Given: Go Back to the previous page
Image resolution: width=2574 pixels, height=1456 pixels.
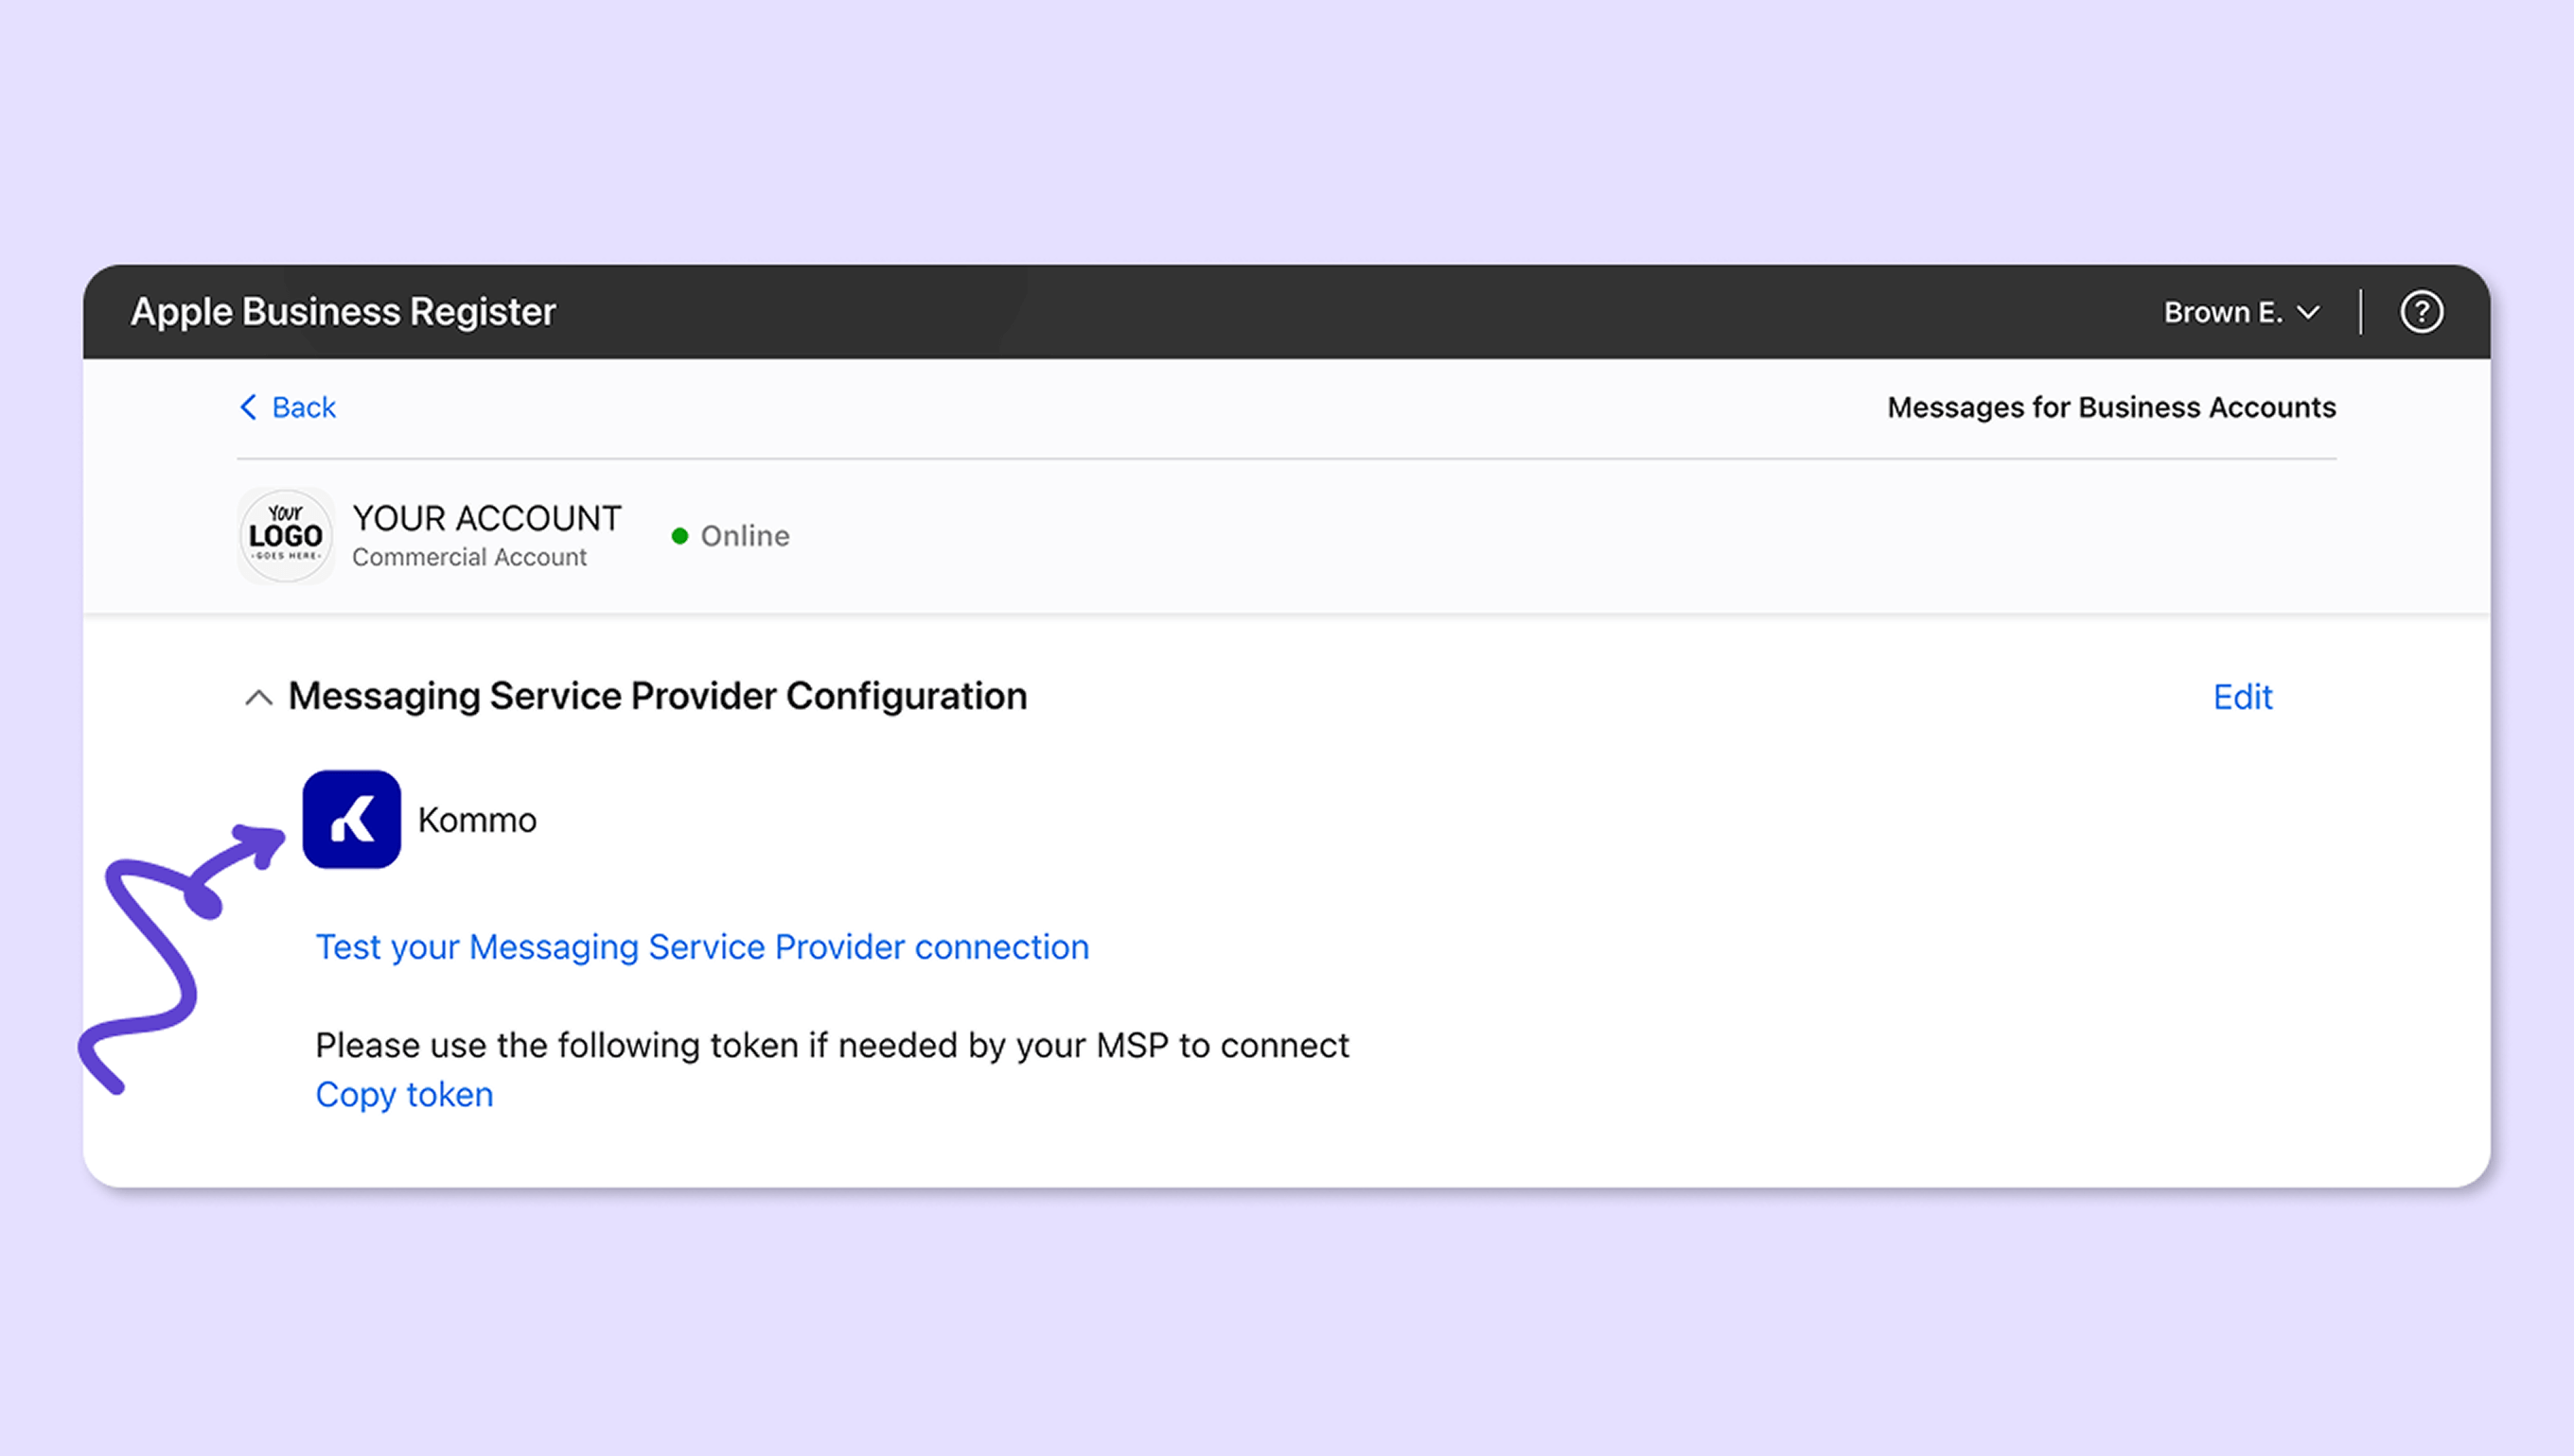Looking at the screenshot, I should point(303,407).
